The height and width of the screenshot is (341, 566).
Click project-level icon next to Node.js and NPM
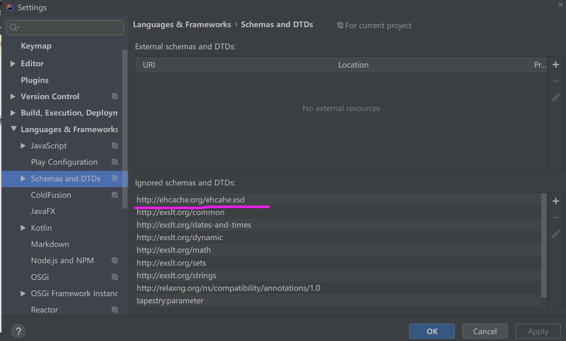[x=115, y=261]
